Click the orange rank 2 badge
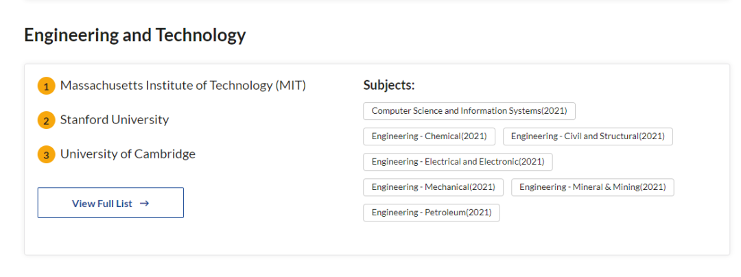 (46, 121)
